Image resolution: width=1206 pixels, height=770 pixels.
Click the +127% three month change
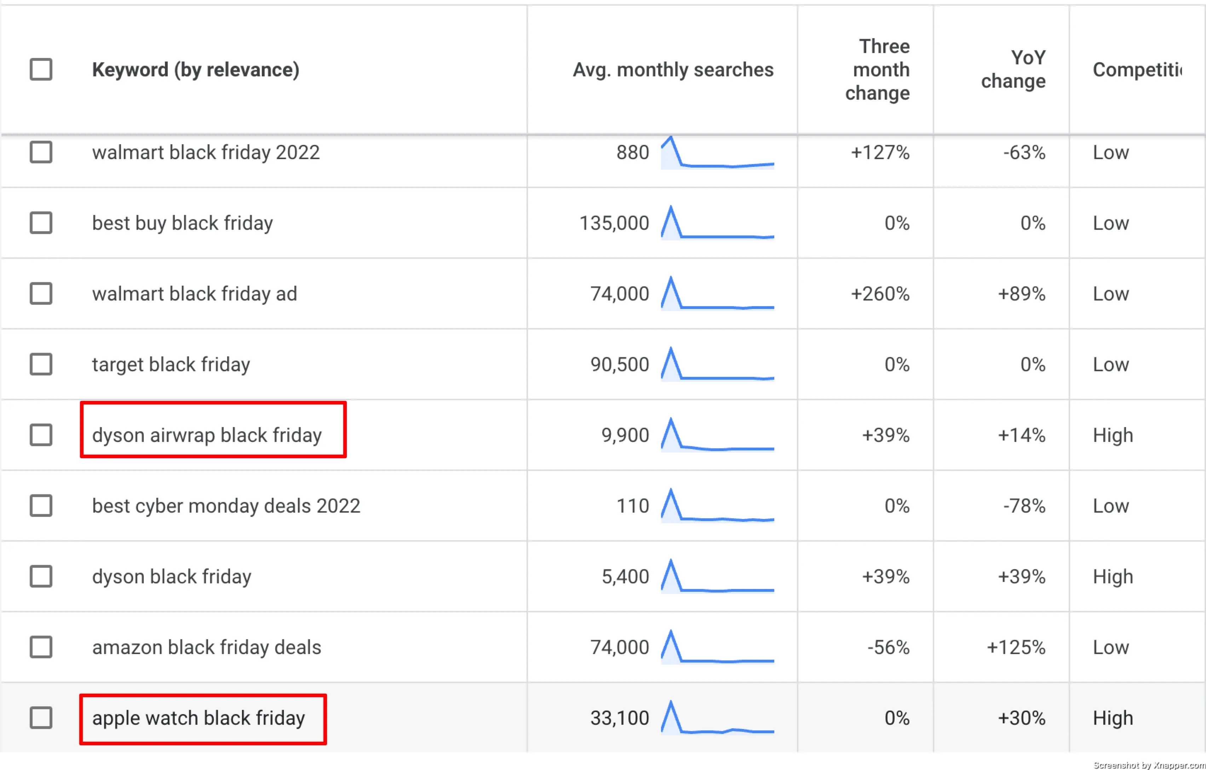coord(880,152)
